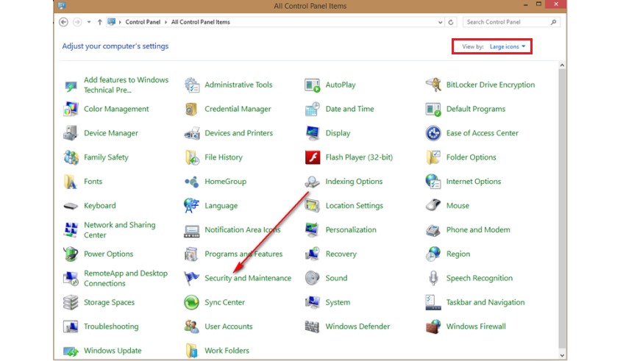Click the Back navigation arrow button
This screenshot has height=361, width=637.
tap(63, 22)
